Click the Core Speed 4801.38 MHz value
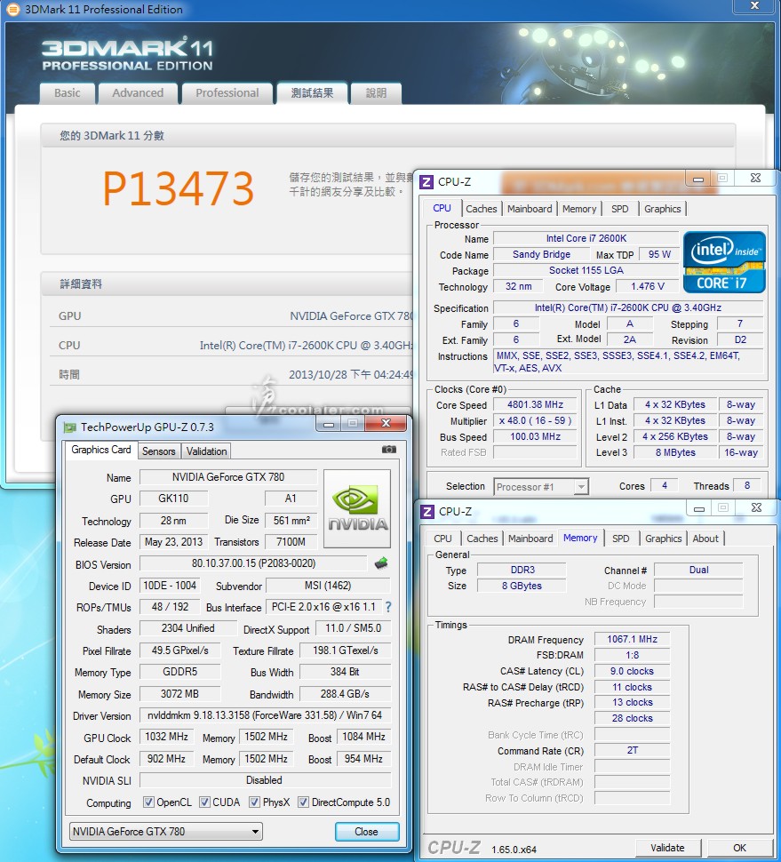This screenshot has height=862, width=781. click(x=535, y=404)
